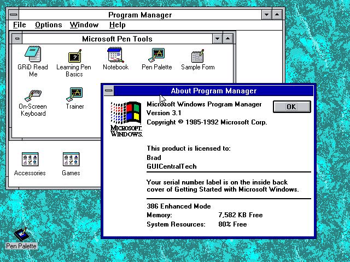The height and width of the screenshot is (262, 350).
Task: Click the '7,582 KB Free' memory value
Action: point(241,215)
